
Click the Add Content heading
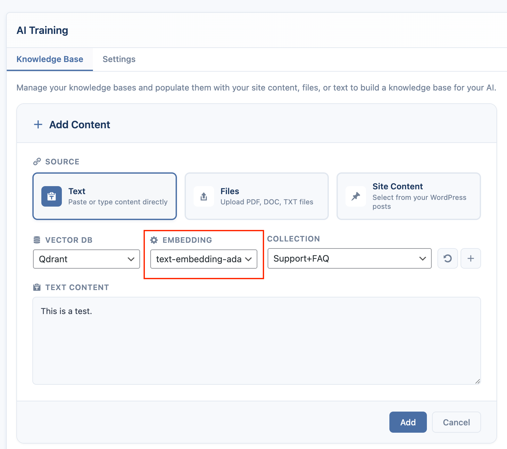pos(80,124)
